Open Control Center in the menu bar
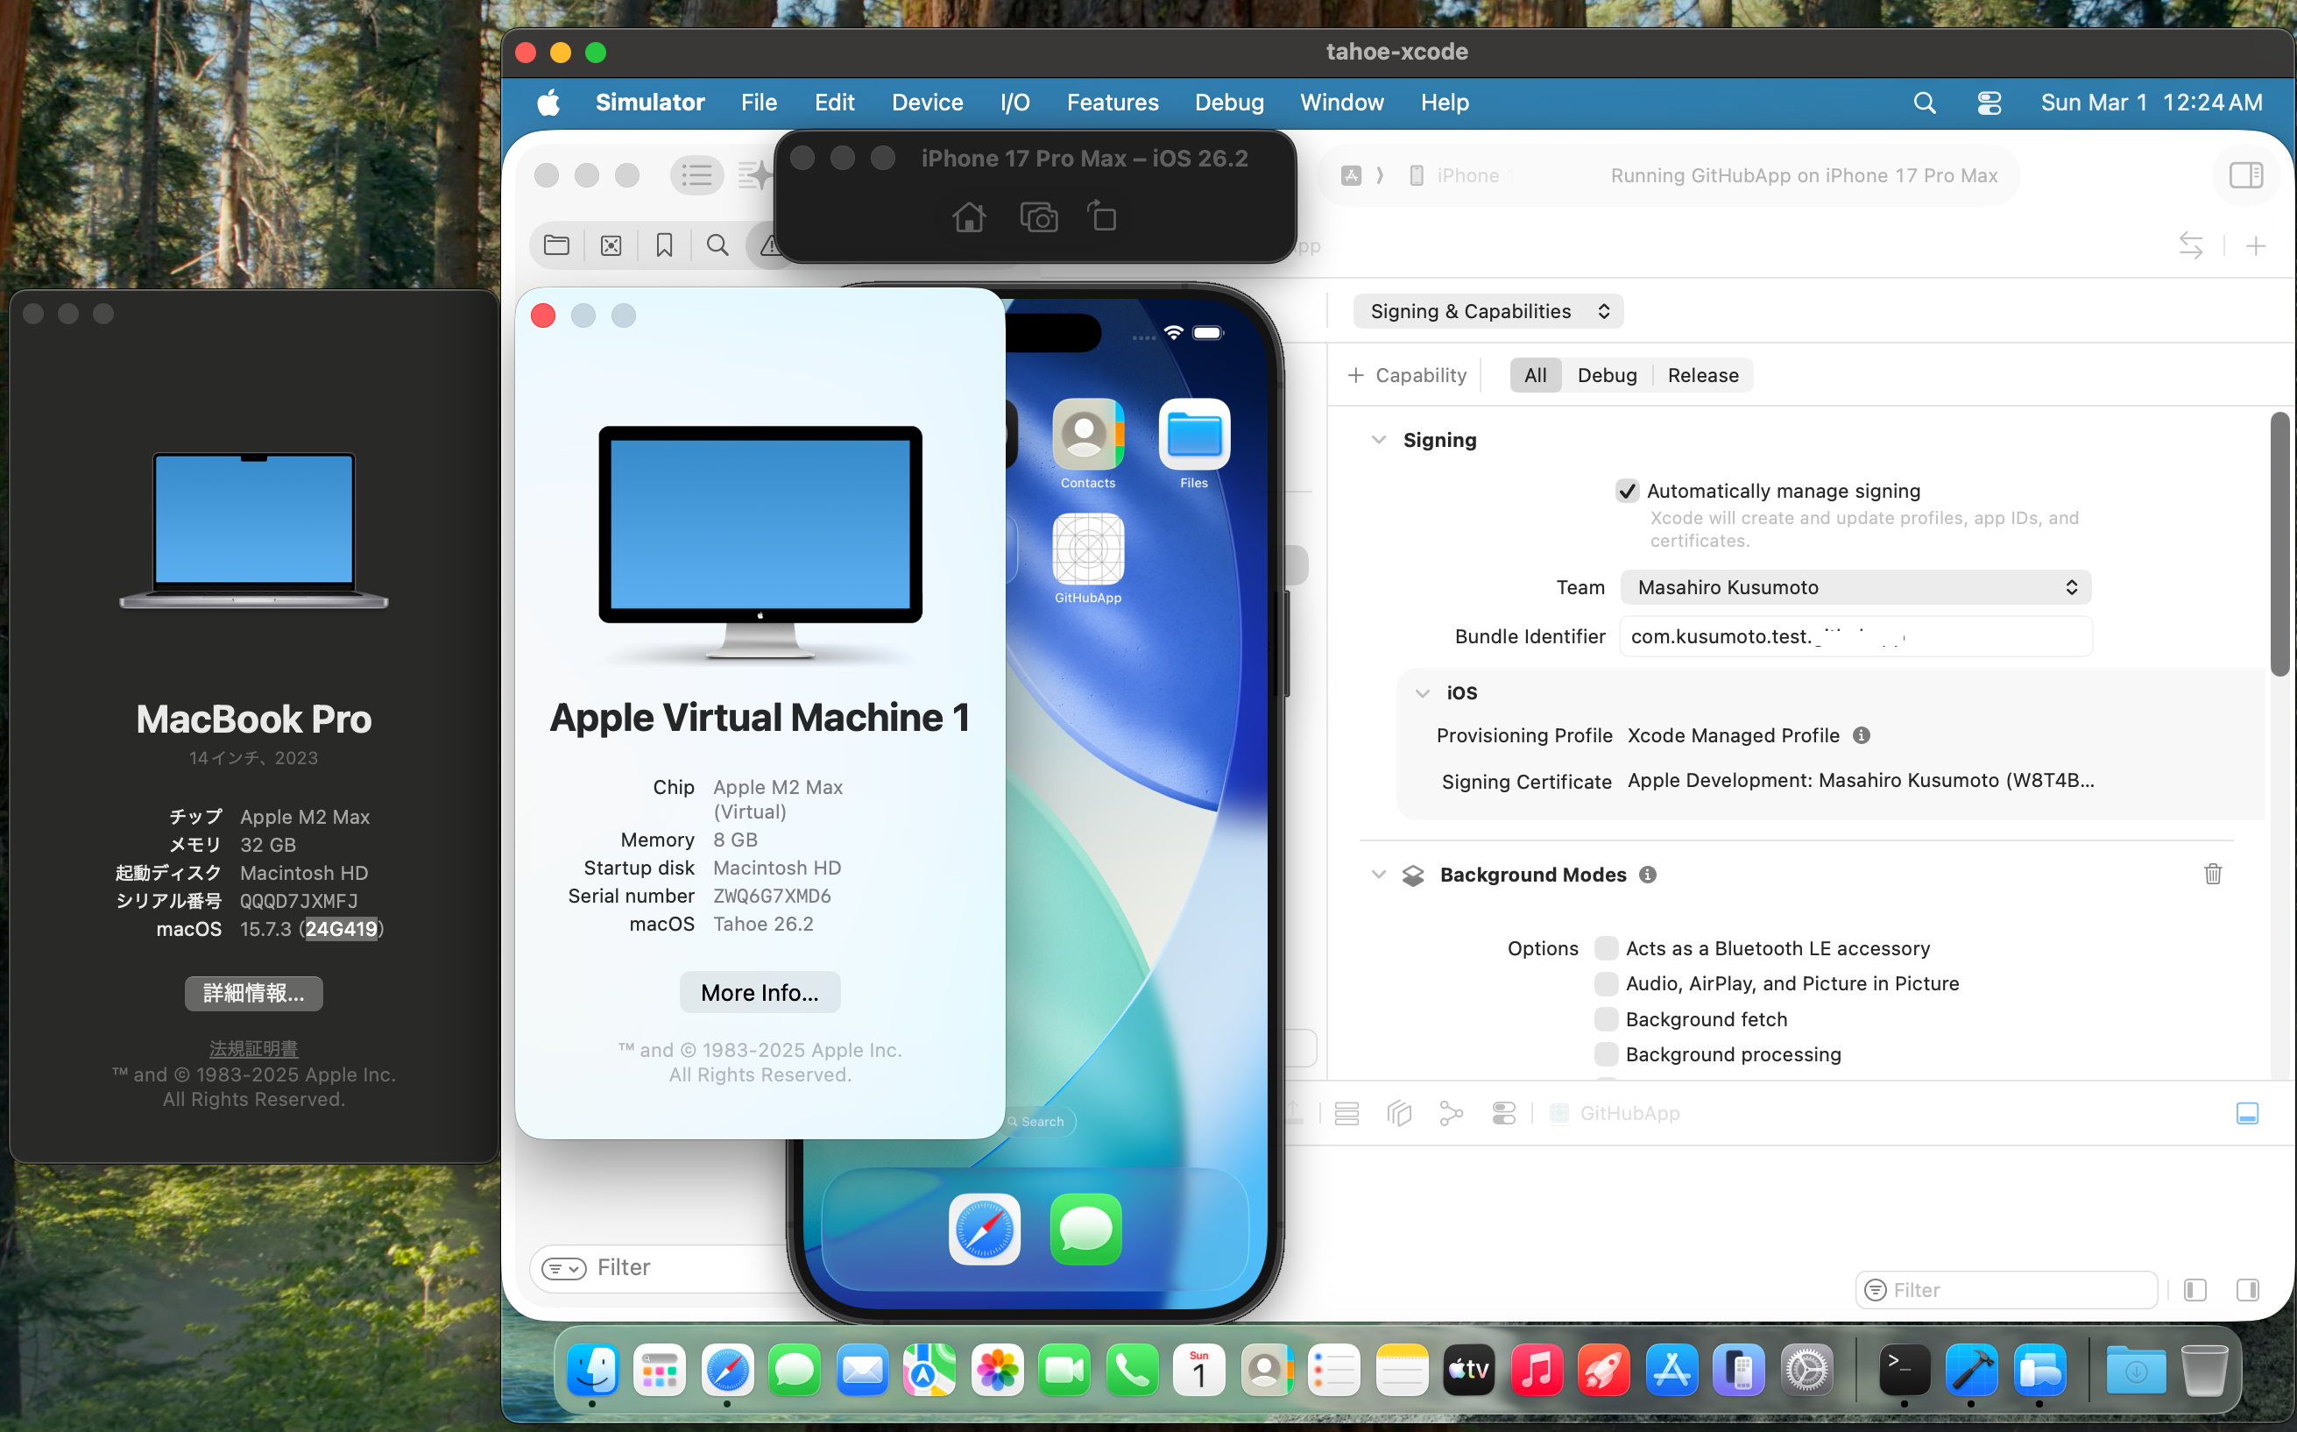Viewport: 2297px width, 1432px height. point(1989,103)
